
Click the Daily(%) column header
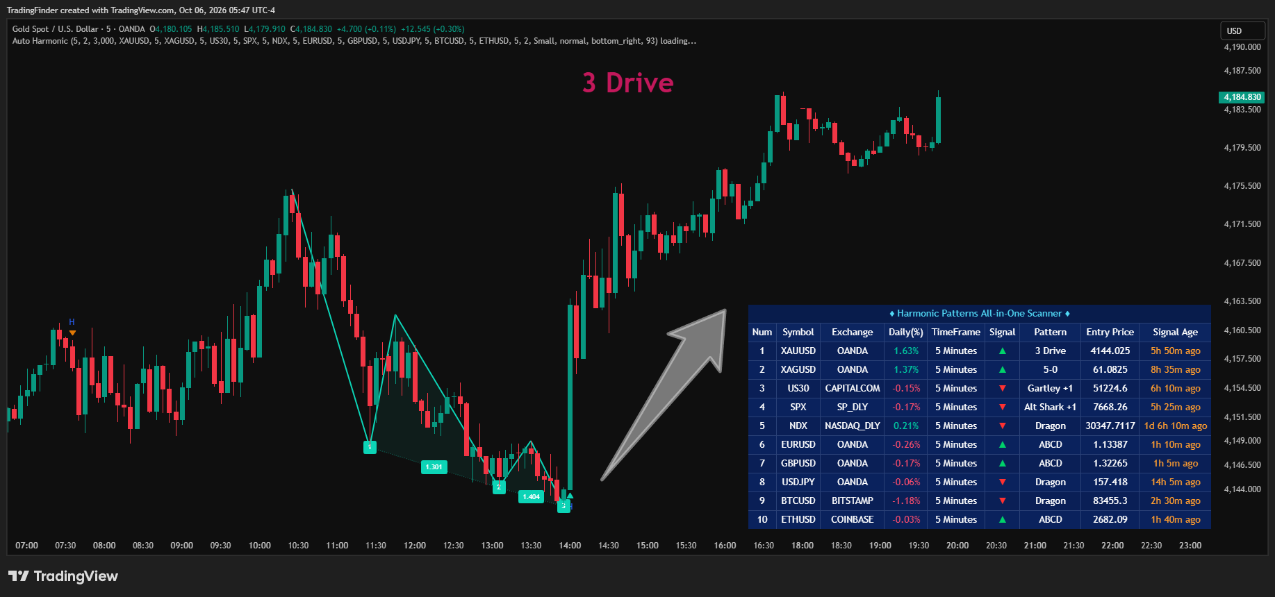pyautogui.click(x=906, y=333)
